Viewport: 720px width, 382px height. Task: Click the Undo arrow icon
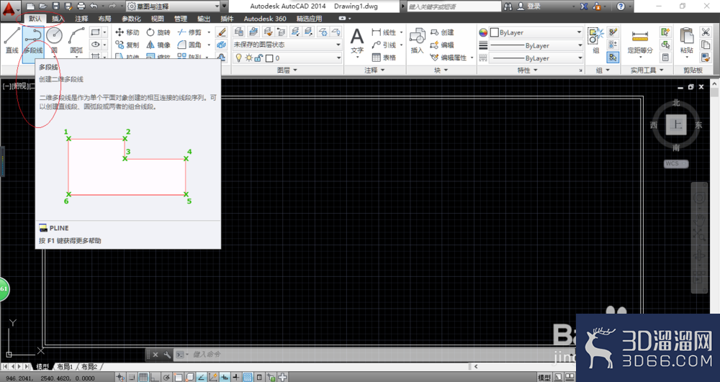(x=94, y=6)
